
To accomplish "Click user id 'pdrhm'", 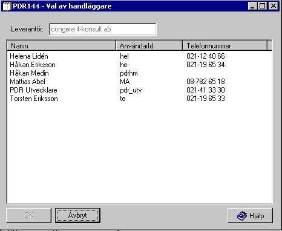I will coord(129,73).
